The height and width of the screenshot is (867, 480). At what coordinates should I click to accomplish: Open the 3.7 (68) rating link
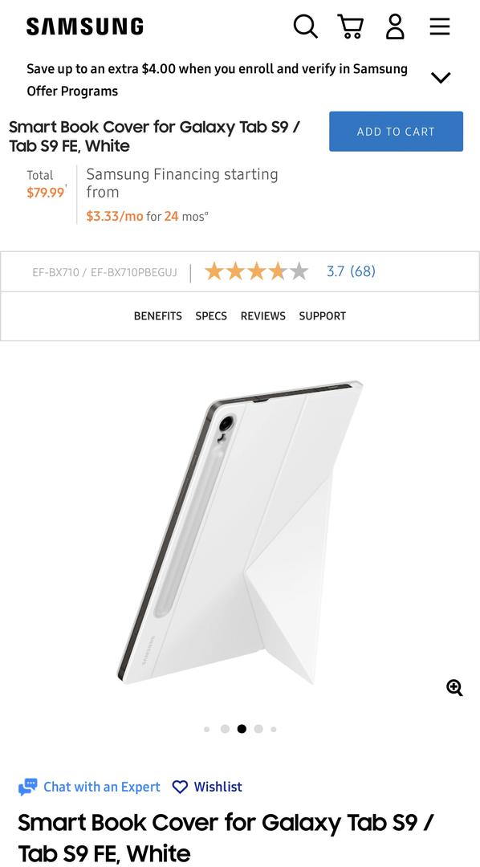coord(351,271)
